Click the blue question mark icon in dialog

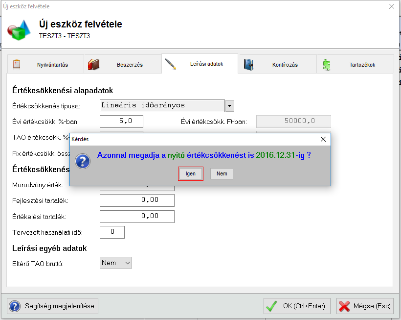pyautogui.click(x=83, y=161)
